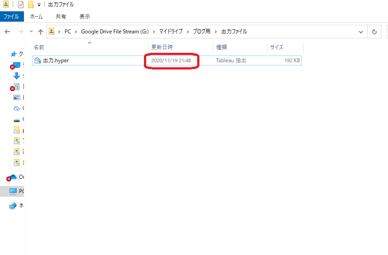This screenshot has height=255, width=388.
Task: Select the OneDrive cloud icon
Action: pos(13,177)
